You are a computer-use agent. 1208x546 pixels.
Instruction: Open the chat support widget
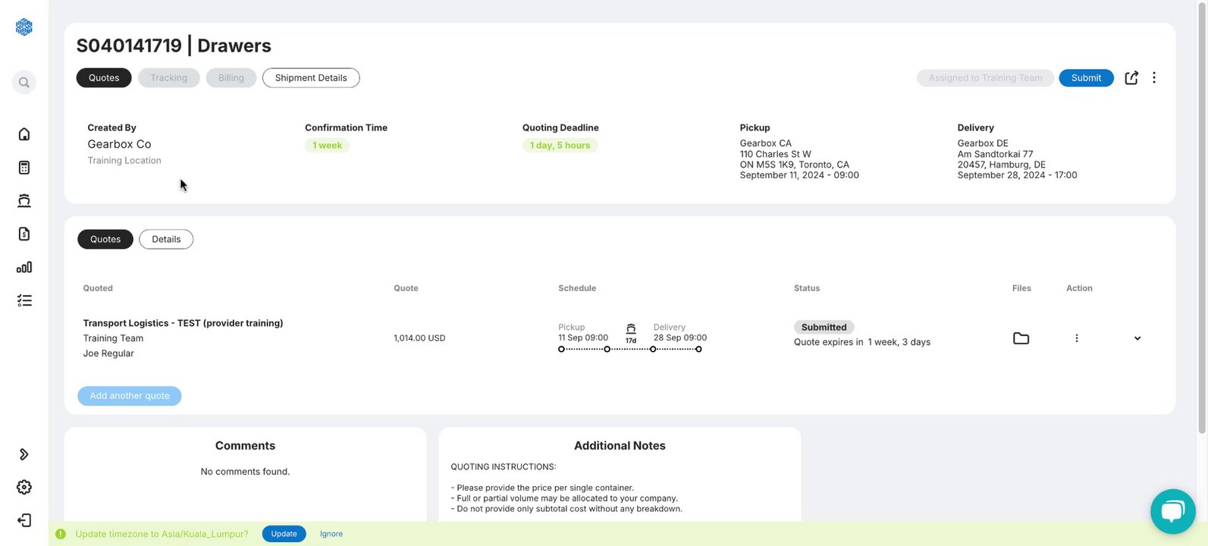tap(1172, 511)
